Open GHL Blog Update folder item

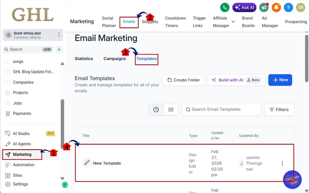click(33, 72)
